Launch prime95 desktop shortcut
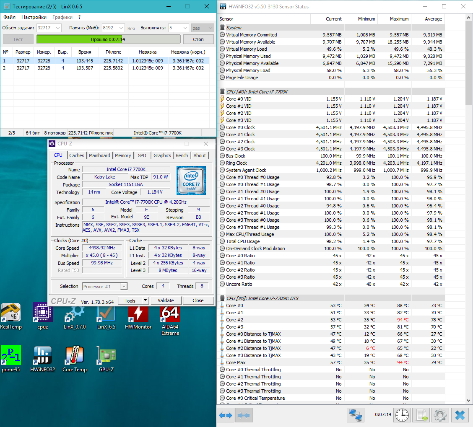Image resolution: width=473 pixels, height=427 pixels. click(11, 359)
